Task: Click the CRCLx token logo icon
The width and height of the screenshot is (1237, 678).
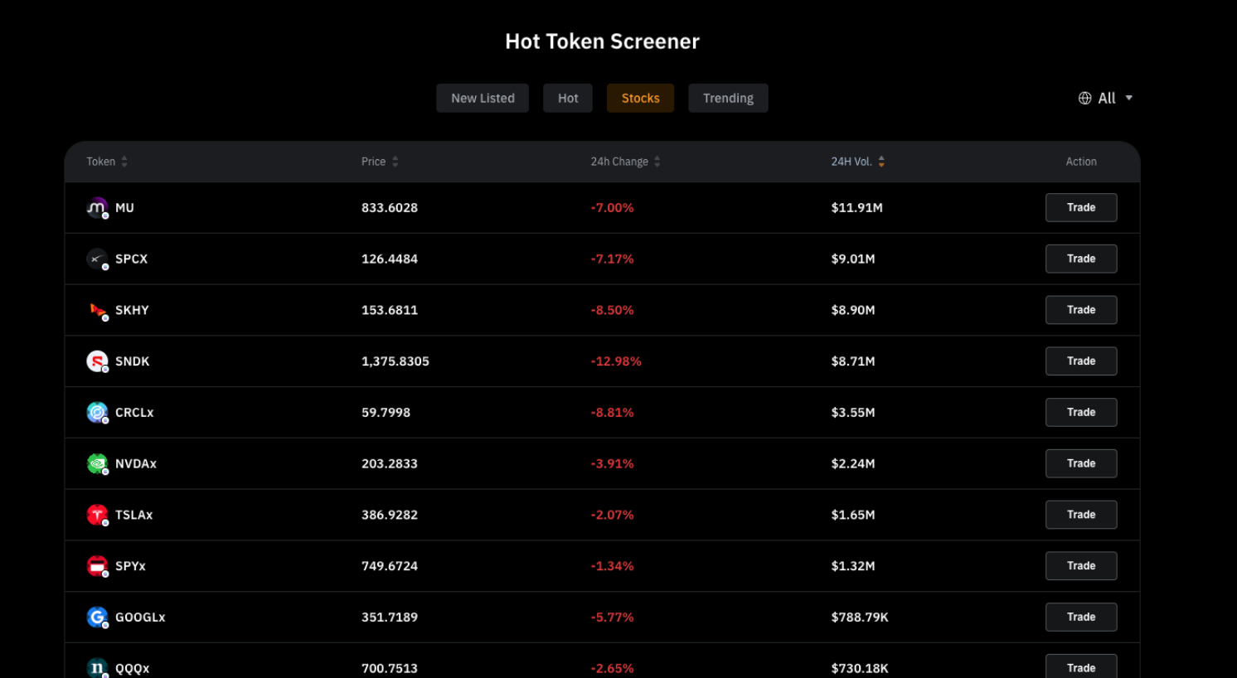Action: tap(97, 413)
